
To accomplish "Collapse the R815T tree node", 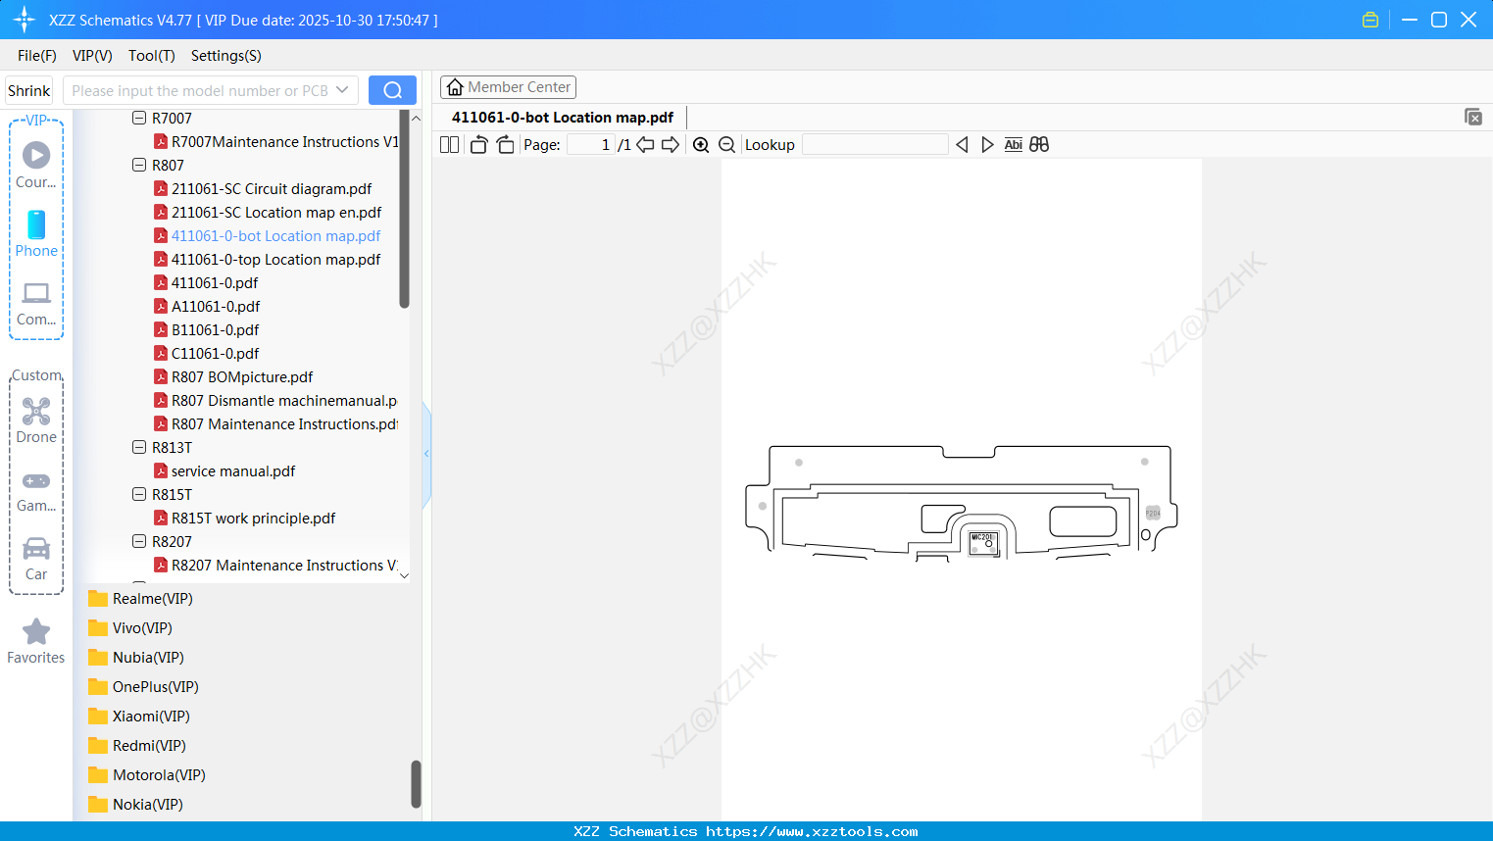I will (x=139, y=494).
